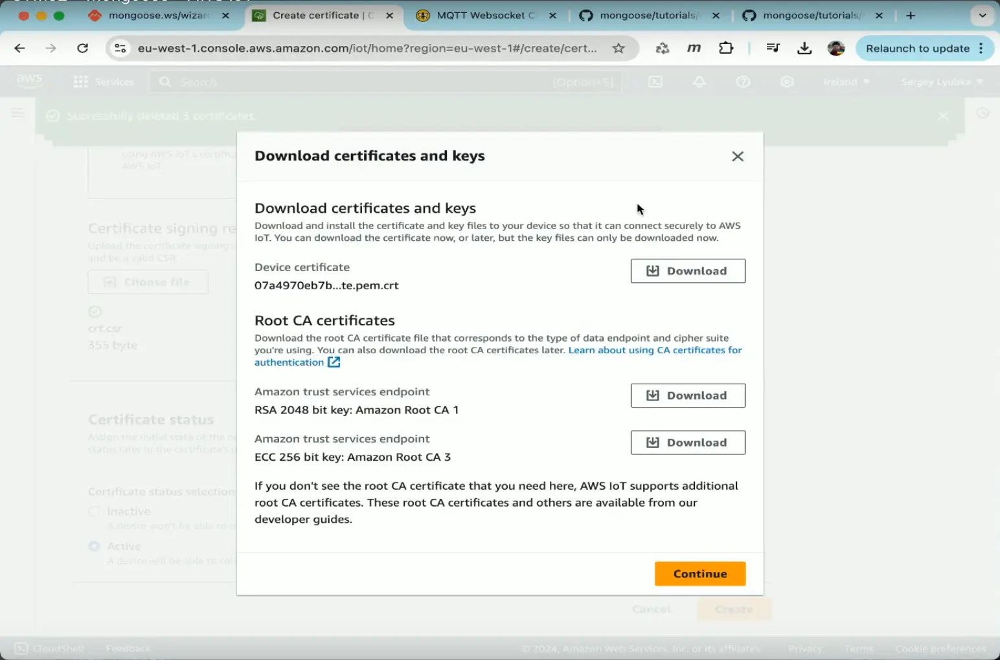Click the address bar URL field
Image resolution: width=1000 pixels, height=660 pixels.
coord(367,49)
